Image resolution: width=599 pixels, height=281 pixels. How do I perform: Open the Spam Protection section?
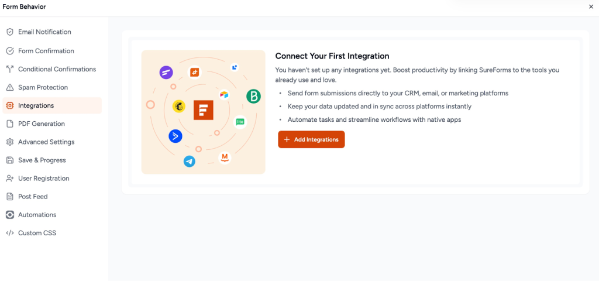click(x=43, y=88)
